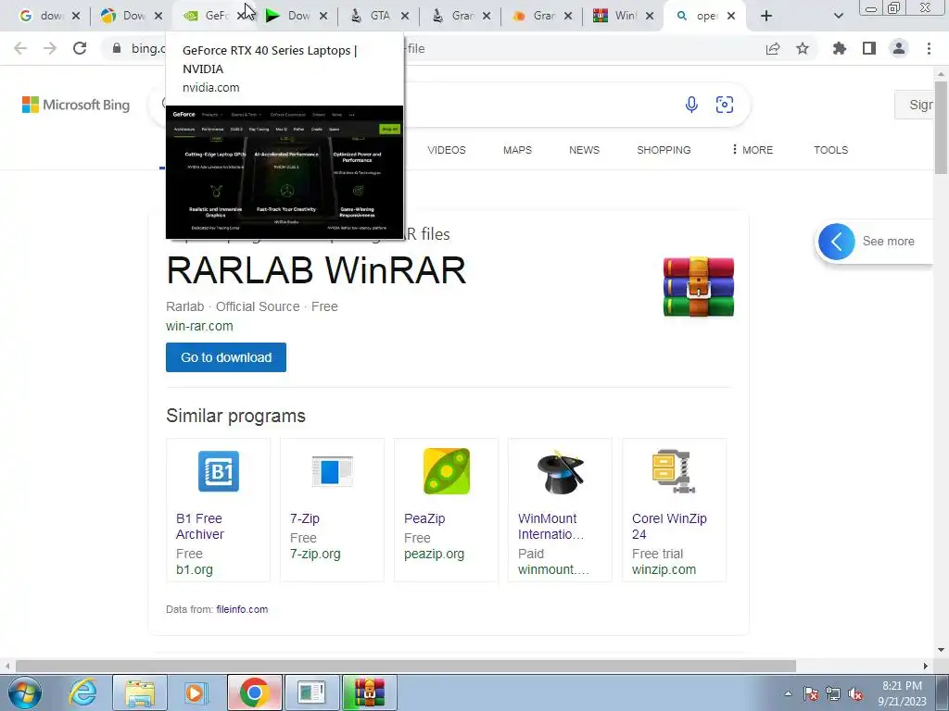Close the GTA tab
The image size is (949, 711).
tap(405, 16)
